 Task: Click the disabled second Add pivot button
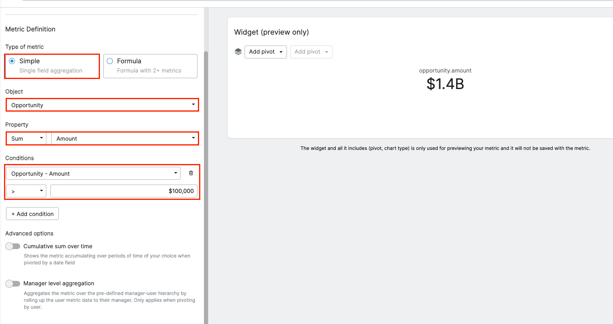(x=311, y=52)
